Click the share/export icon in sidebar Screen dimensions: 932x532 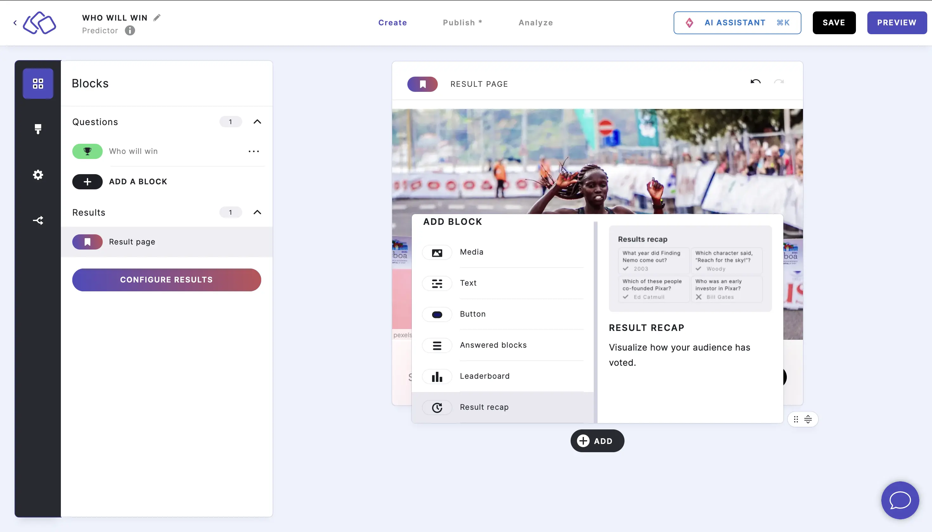[x=38, y=219]
